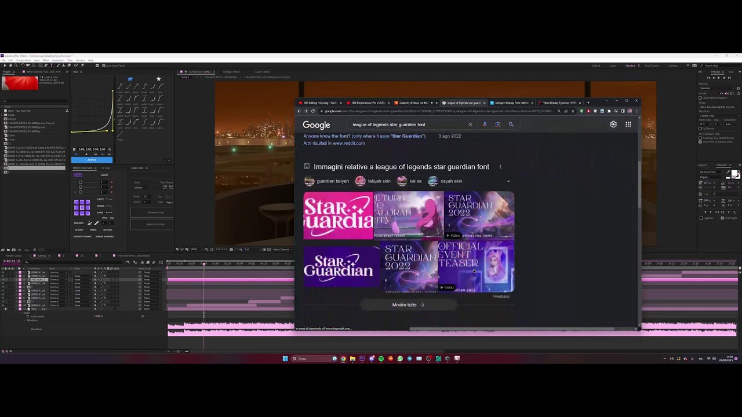Toggle audio speaker of layer 11 mp3
Viewport: 742px width, 417px height.
tap(6, 309)
